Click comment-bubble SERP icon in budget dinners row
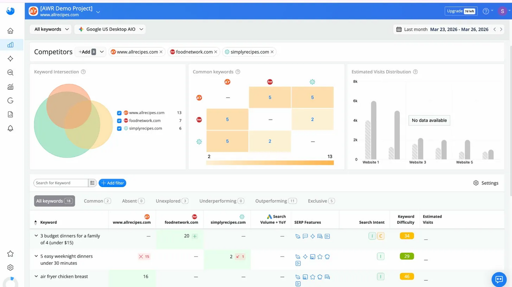Viewport: 512px width, 287px height. [305, 236]
